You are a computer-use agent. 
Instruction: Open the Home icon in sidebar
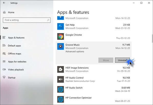point(4,12)
